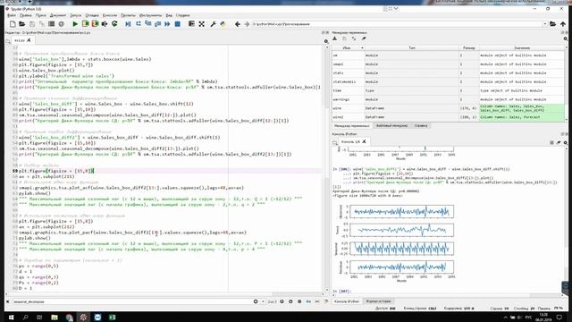Click the save all files icon
Screen dimensions: 572x322
pyautogui.click(x=42, y=24)
